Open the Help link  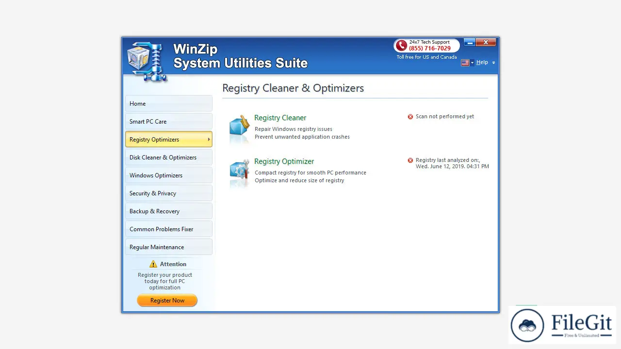482,63
